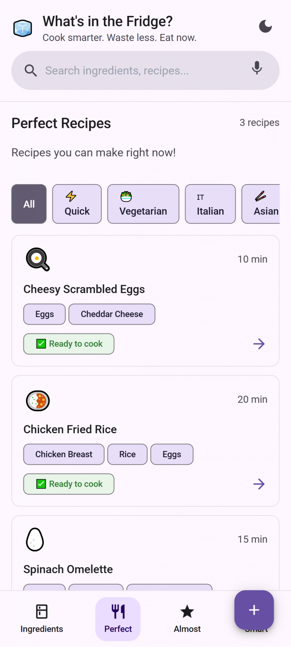Click the frying pan recipe icon
This screenshot has width=291, height=647.
[x=38, y=259]
